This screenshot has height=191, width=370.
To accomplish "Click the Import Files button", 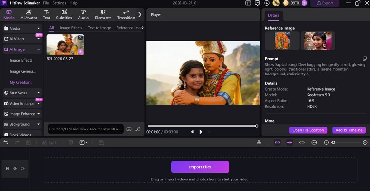I will click(x=200, y=167).
